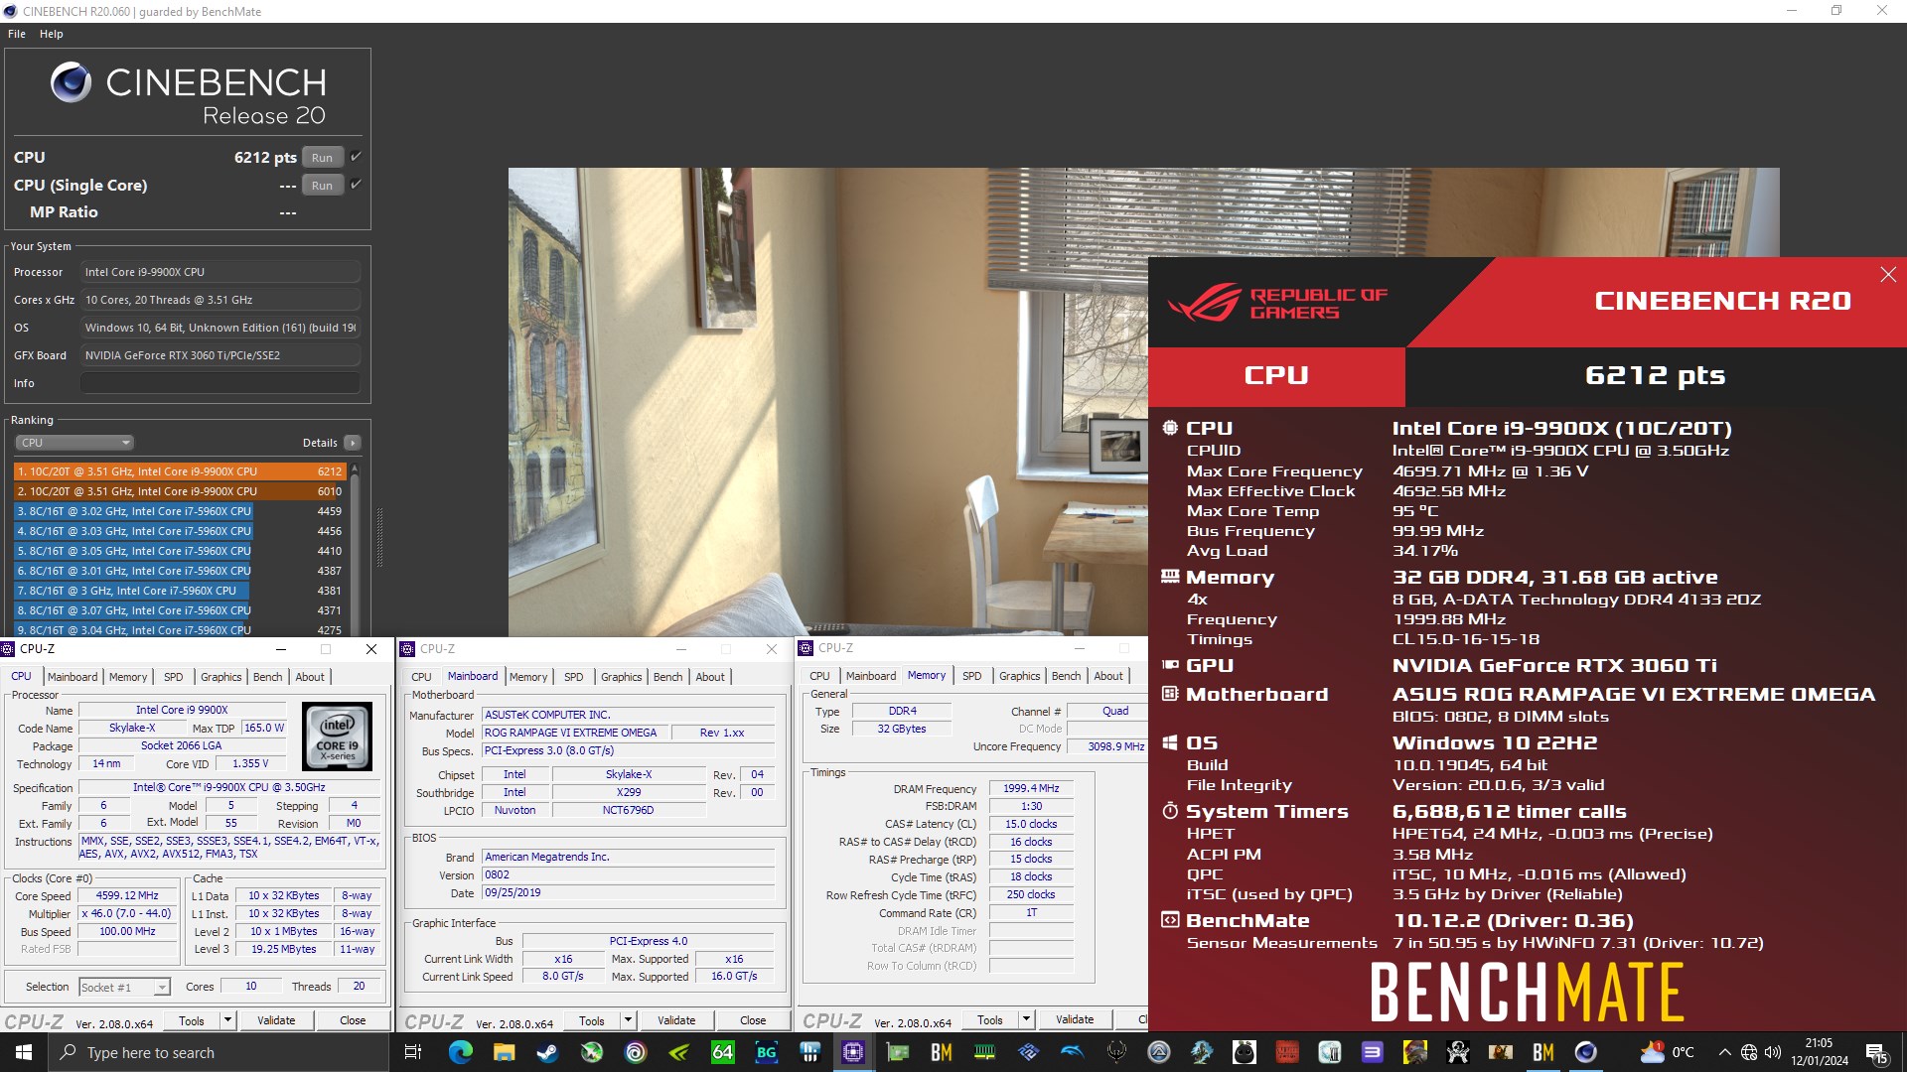Open Memory tab in left CPU-Z window
The image size is (1907, 1072).
(x=128, y=677)
